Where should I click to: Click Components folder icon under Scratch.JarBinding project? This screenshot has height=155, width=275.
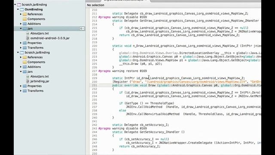pos(25,62)
